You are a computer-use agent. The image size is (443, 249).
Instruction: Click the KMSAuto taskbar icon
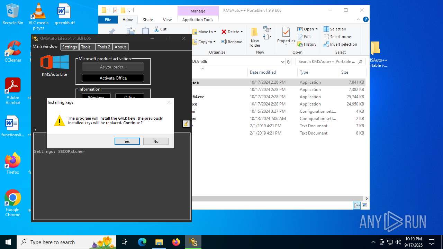click(193, 242)
